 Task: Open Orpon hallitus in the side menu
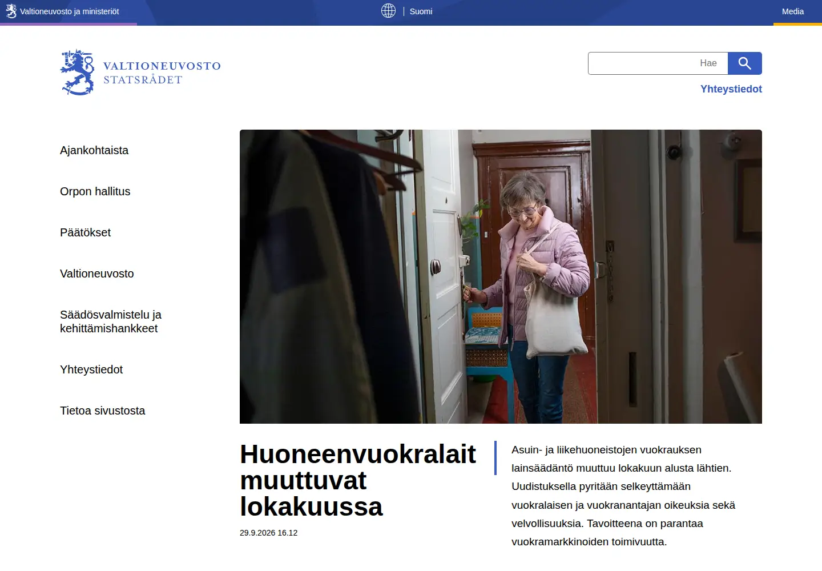pyautogui.click(x=95, y=191)
